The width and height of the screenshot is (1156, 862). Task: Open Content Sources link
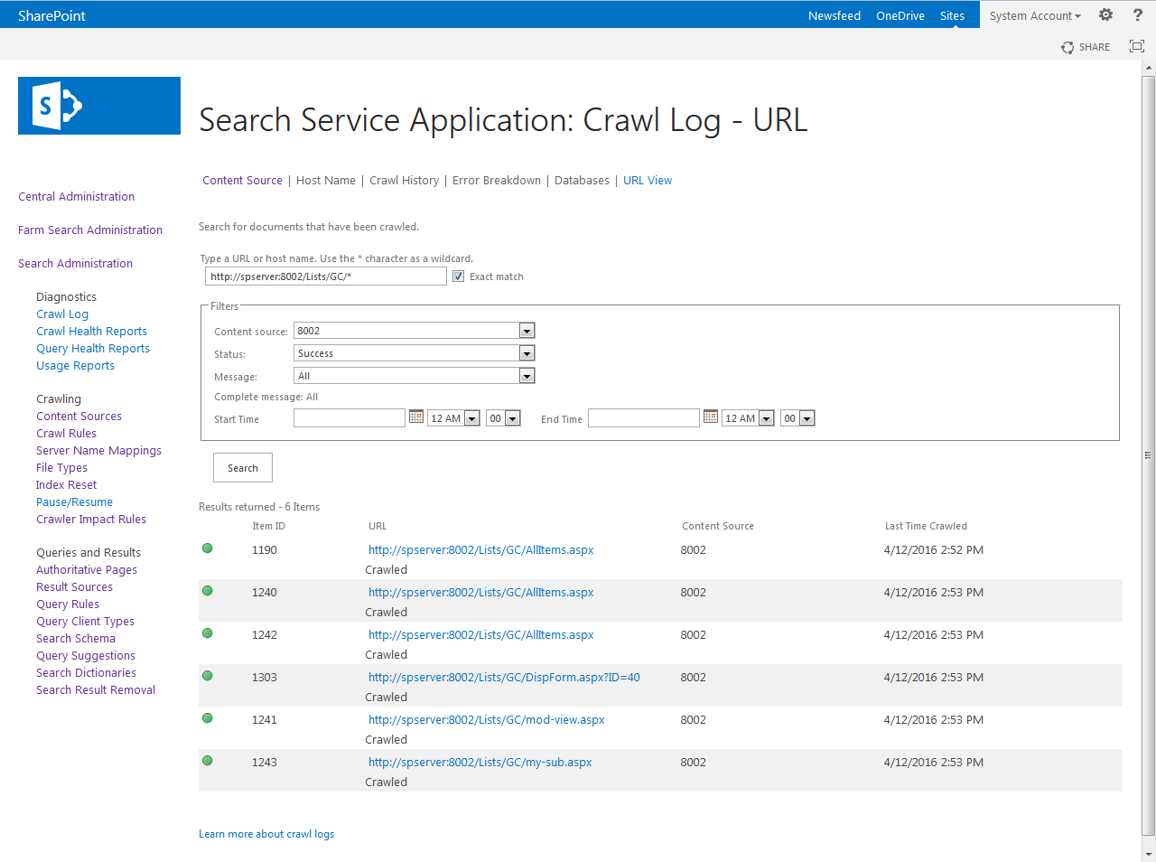click(x=79, y=417)
